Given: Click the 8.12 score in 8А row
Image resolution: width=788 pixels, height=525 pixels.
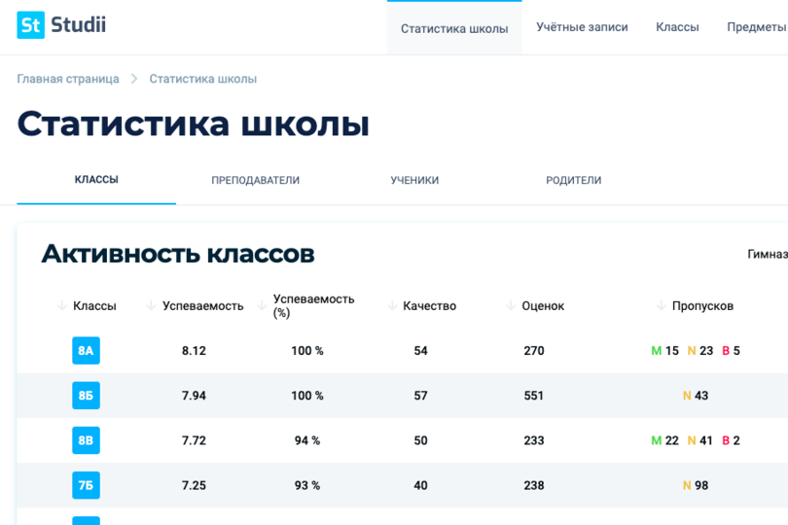Looking at the screenshot, I should click(194, 351).
